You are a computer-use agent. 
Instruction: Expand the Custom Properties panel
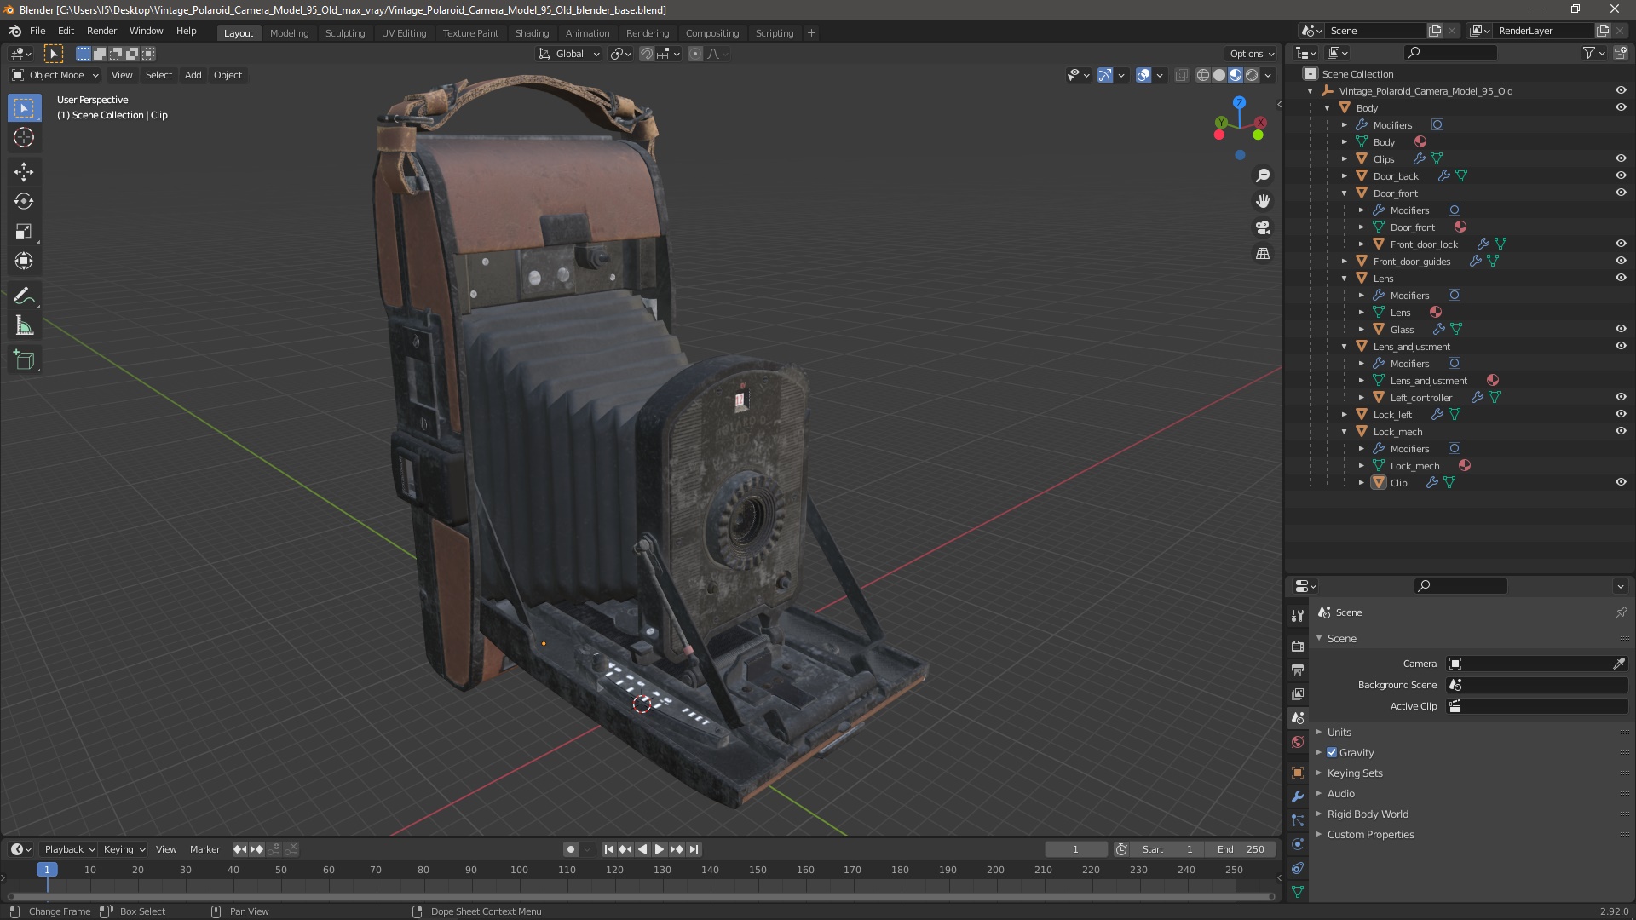(1370, 834)
